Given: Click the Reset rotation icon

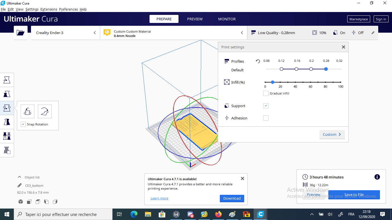Looking at the screenshot, I should click(28, 111).
